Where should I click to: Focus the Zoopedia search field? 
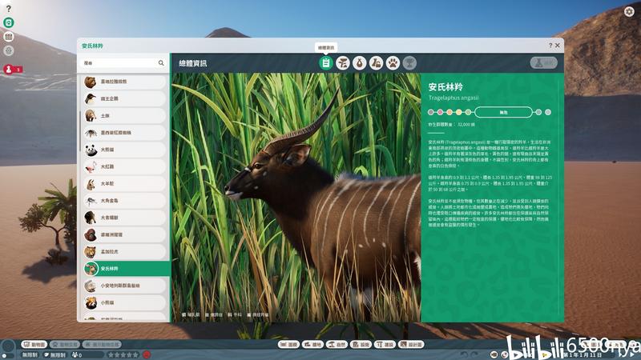[123, 63]
